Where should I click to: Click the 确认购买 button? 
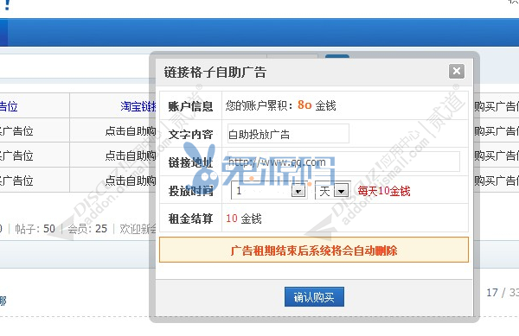point(314,297)
